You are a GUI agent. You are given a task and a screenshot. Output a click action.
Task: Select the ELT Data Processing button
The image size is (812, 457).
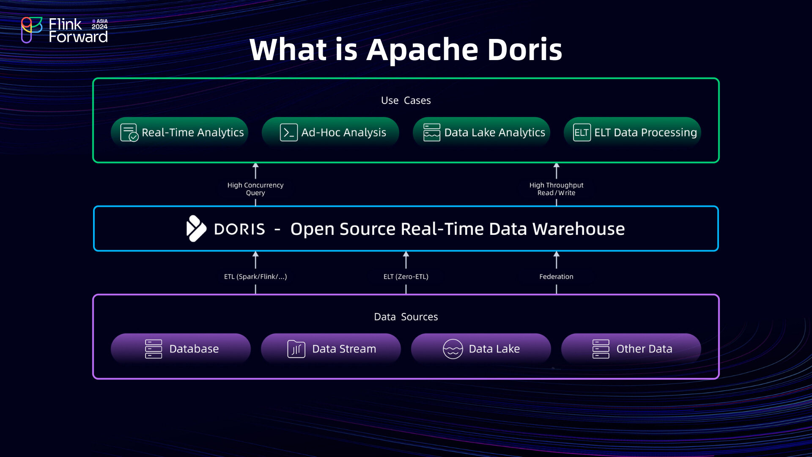[632, 132]
